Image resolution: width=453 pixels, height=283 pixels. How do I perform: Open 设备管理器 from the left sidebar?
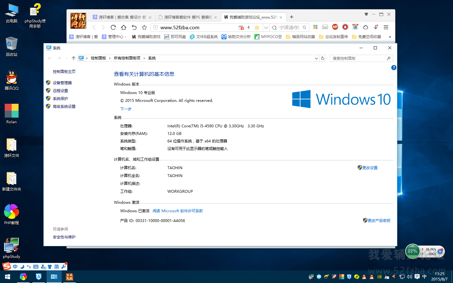(x=62, y=83)
